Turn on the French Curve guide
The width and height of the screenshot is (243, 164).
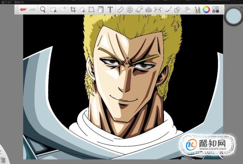139,10
